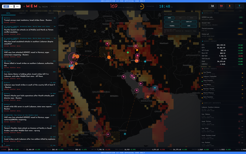
Task: Select the DARK base map button
Action: 169,18
